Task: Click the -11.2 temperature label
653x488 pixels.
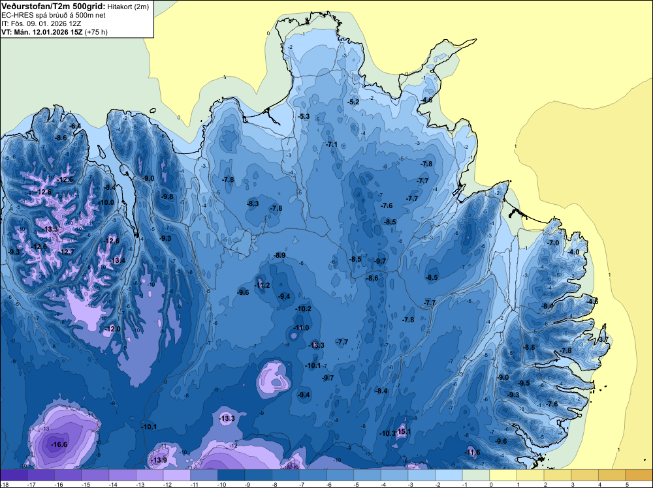Action: click(x=263, y=285)
